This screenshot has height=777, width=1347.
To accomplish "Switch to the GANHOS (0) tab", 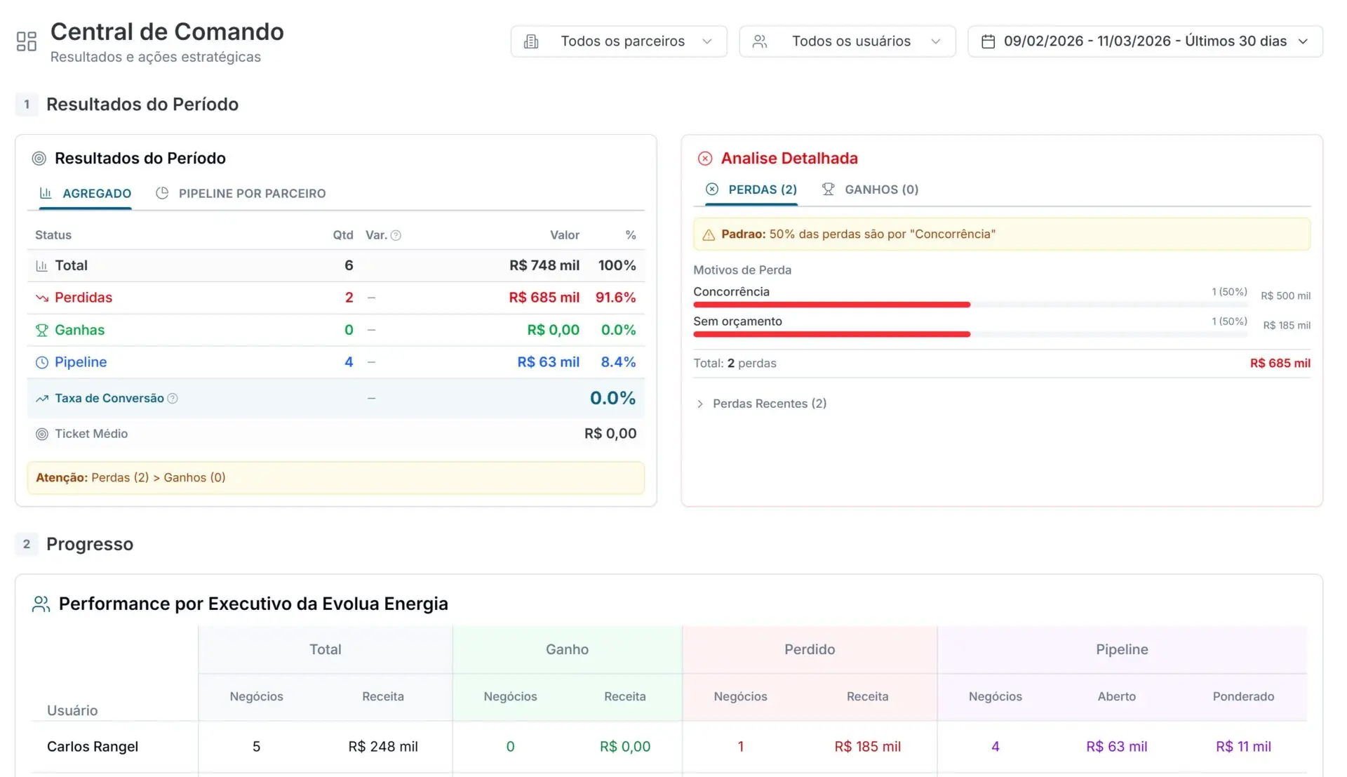I will click(870, 190).
